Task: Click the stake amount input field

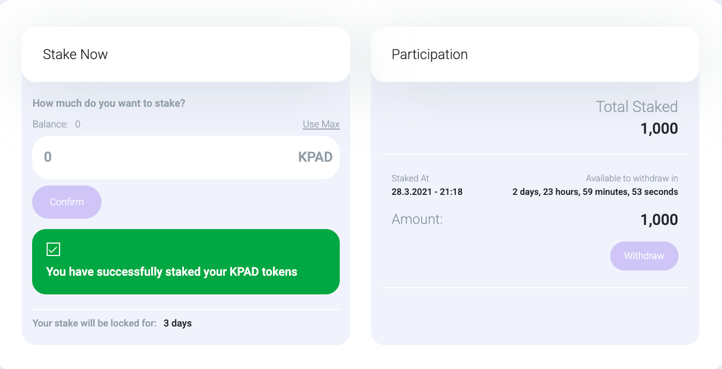Action: 155,157
